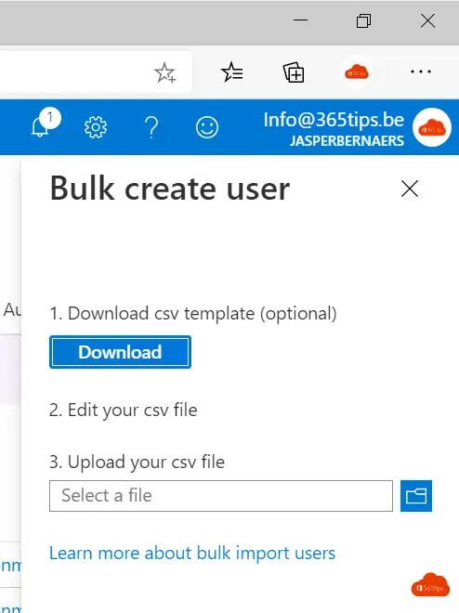Open Learn more about bulk import users
The width and height of the screenshot is (459, 613).
point(192,554)
